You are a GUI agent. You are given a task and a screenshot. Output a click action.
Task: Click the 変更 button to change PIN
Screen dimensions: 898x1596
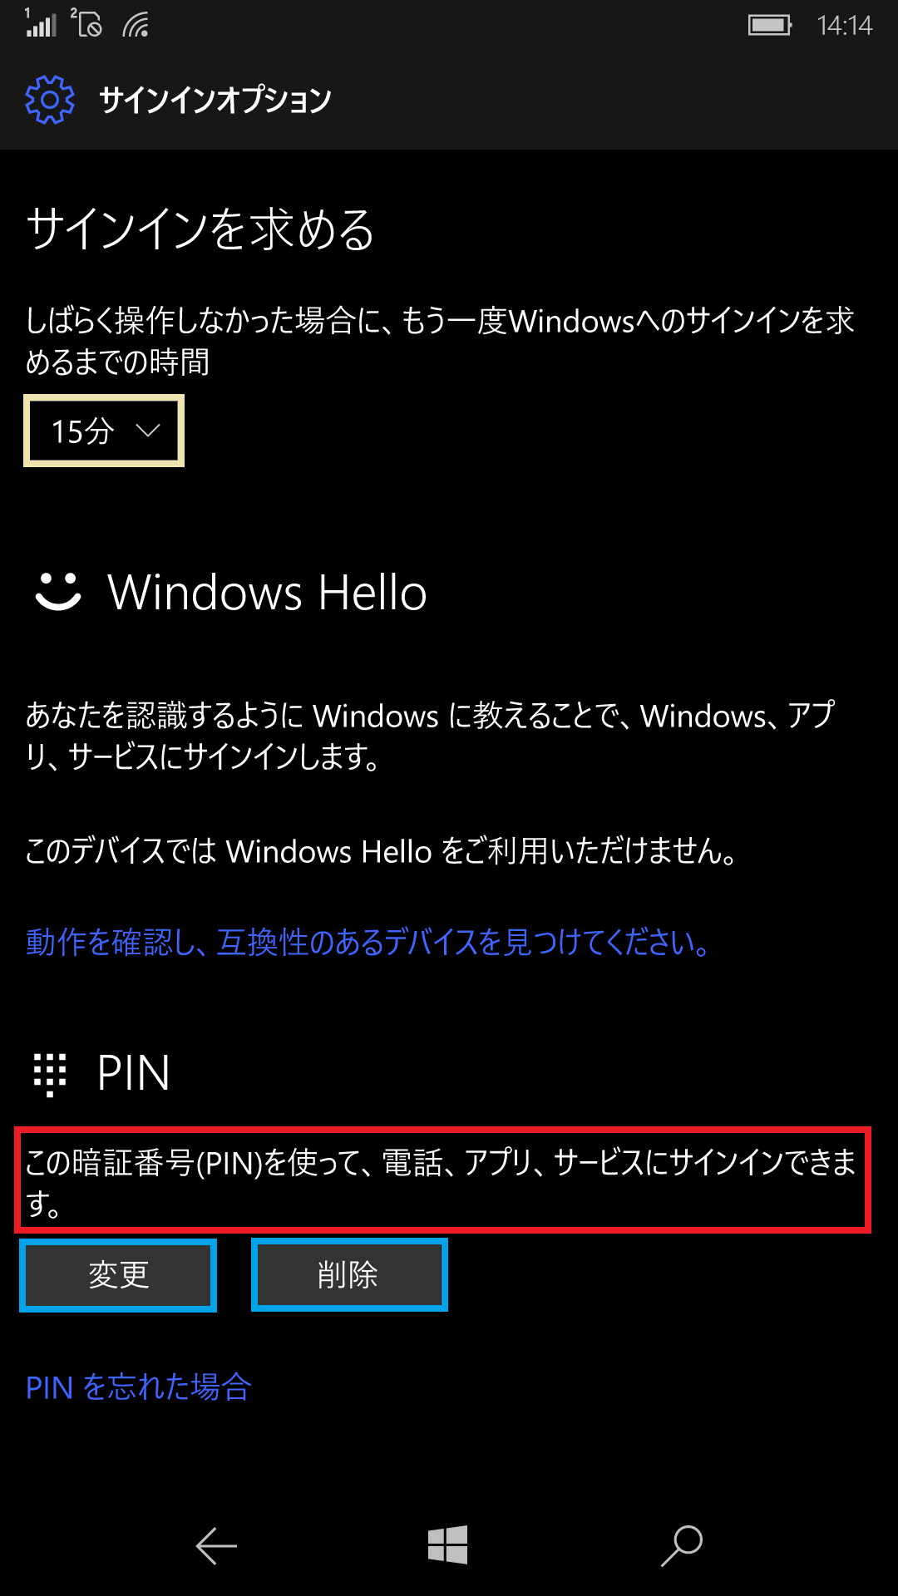pos(118,1275)
